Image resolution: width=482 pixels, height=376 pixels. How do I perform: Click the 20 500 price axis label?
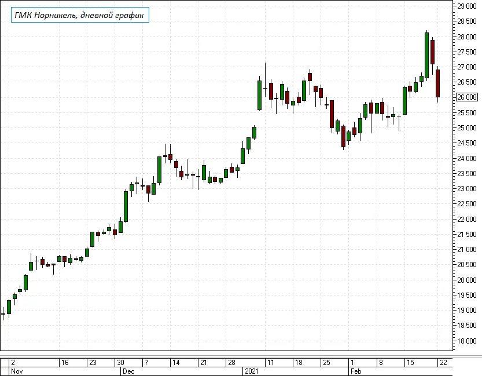coord(467,264)
